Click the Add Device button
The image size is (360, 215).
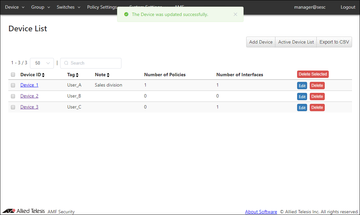(x=261, y=42)
